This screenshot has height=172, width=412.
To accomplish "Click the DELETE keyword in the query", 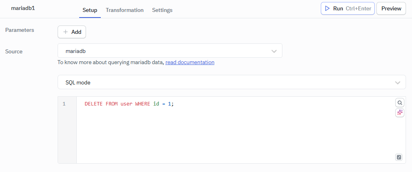I will [94, 104].
